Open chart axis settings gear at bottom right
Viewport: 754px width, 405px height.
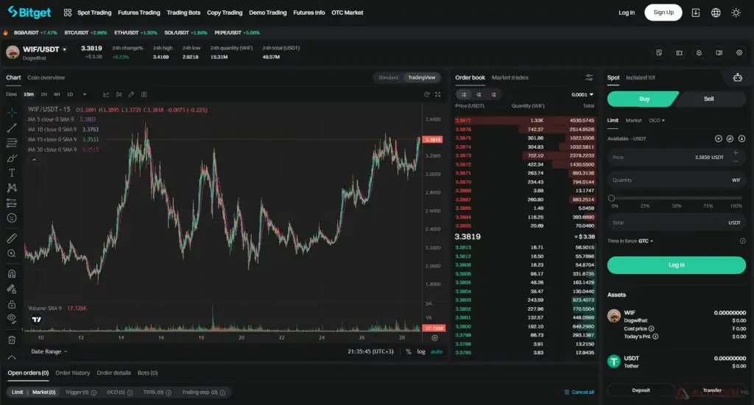click(434, 338)
